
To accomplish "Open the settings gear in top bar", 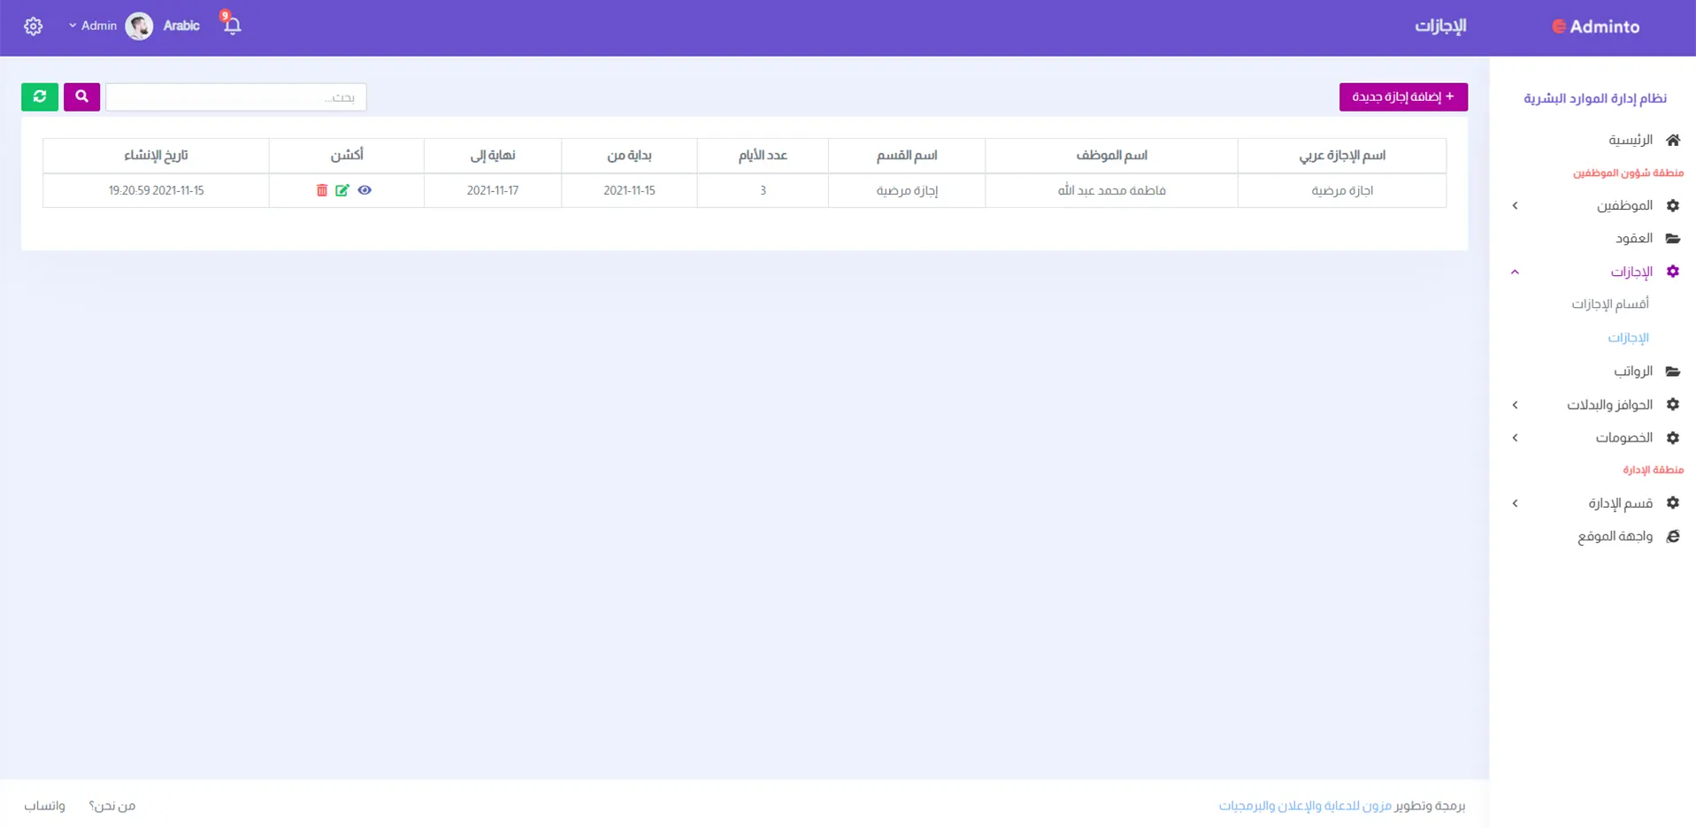I will [x=34, y=27].
